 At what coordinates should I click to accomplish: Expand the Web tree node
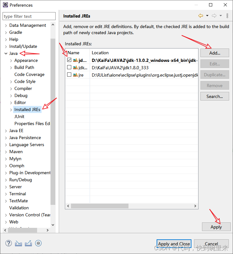pyautogui.click(x=6, y=222)
